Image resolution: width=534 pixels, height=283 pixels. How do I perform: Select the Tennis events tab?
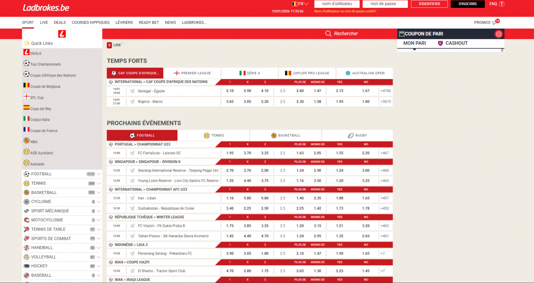213,135
